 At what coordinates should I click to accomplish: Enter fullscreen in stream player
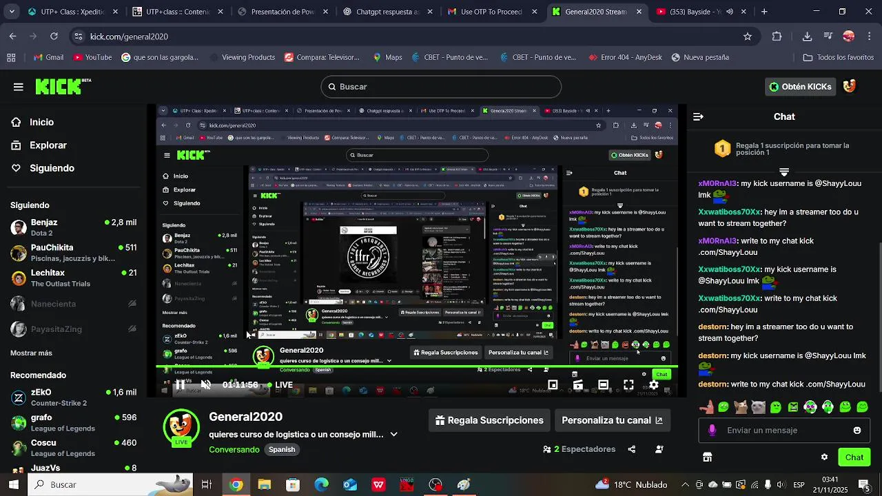point(628,385)
